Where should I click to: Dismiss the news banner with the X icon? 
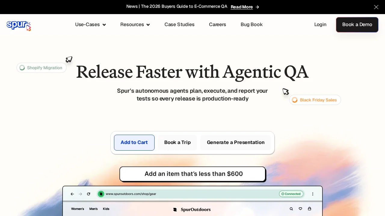376,7
